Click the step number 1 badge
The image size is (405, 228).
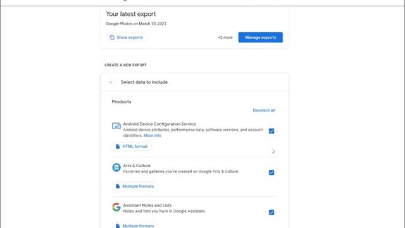pyautogui.click(x=111, y=82)
